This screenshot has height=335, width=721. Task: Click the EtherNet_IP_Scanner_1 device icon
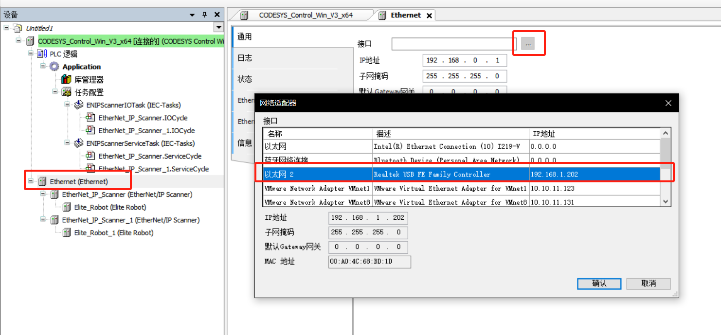coord(54,220)
